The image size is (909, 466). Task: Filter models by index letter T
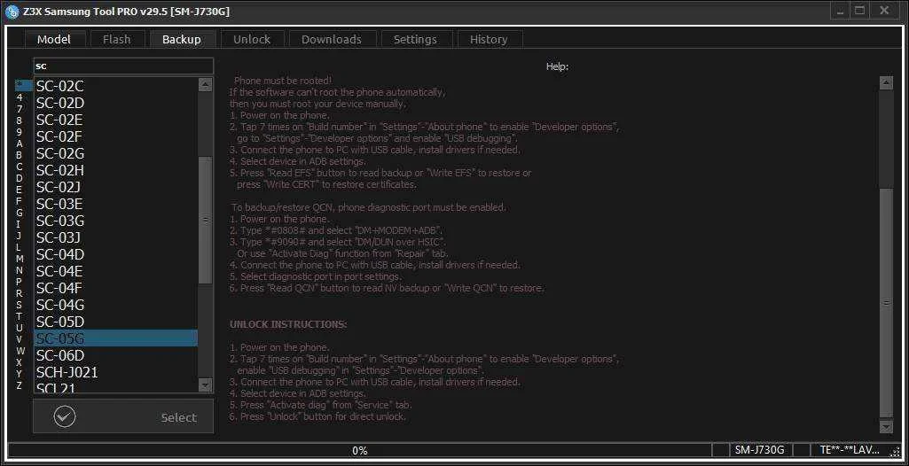[20, 316]
